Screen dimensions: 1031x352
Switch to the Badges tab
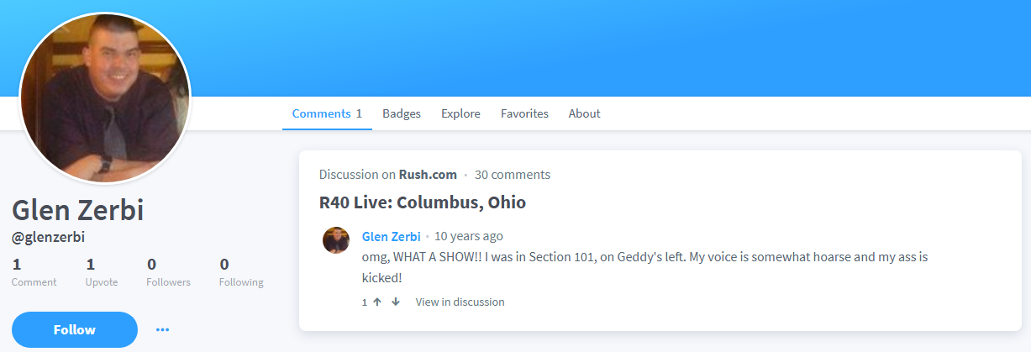402,113
